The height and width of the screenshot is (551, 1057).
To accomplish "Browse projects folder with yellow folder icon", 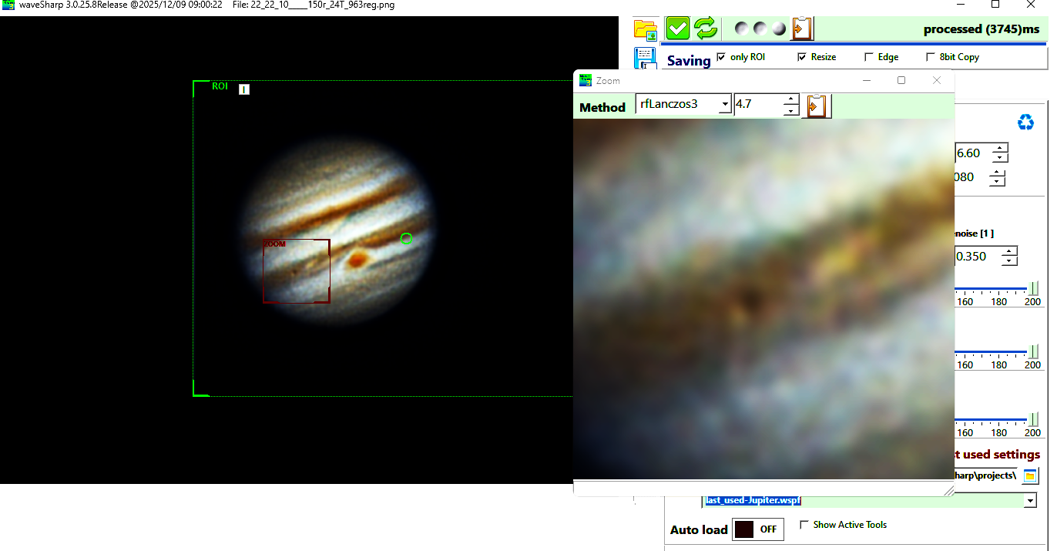I will click(1030, 475).
